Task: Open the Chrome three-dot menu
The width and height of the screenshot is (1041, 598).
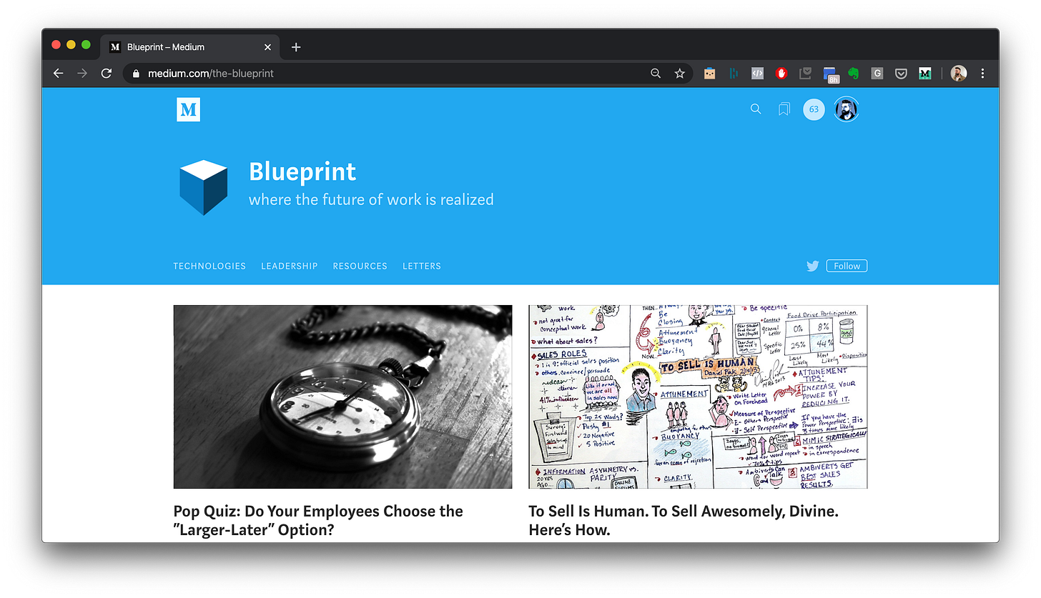Action: click(x=983, y=73)
